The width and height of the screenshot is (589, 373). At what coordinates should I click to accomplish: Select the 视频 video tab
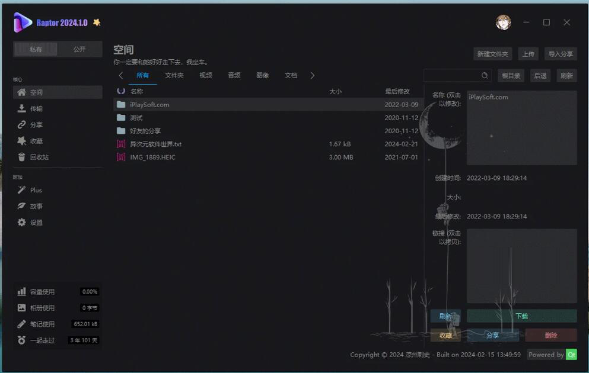(205, 75)
